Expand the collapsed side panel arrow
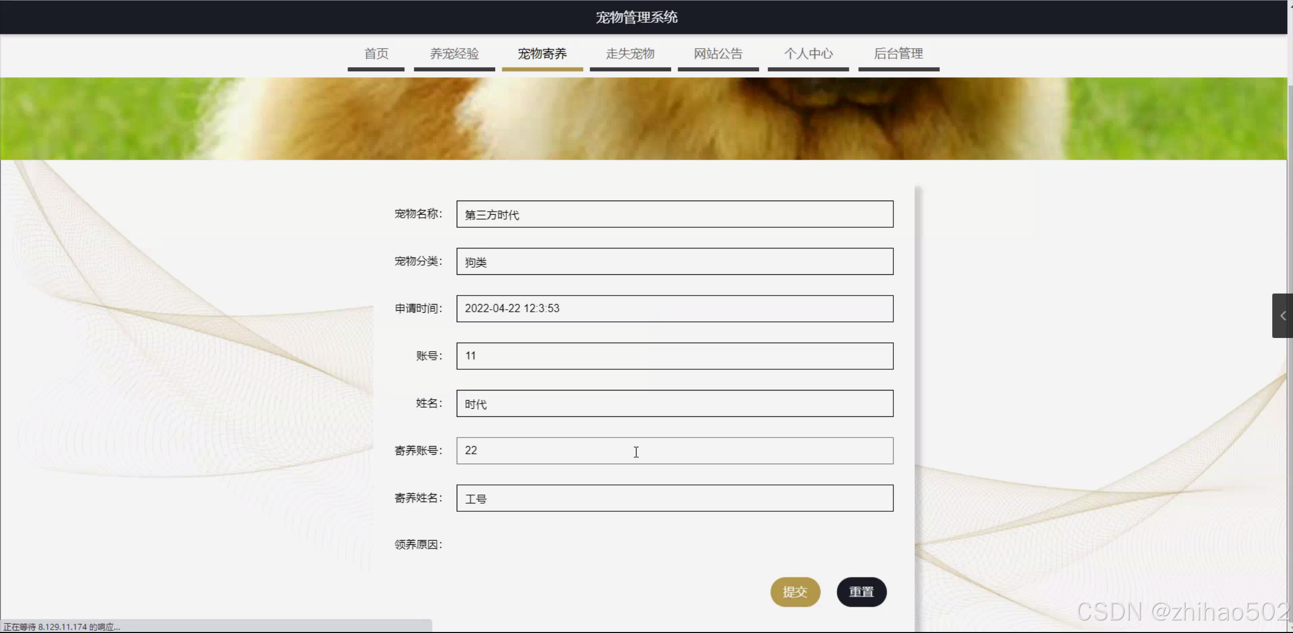Viewport: 1293px width, 633px height. tap(1282, 316)
